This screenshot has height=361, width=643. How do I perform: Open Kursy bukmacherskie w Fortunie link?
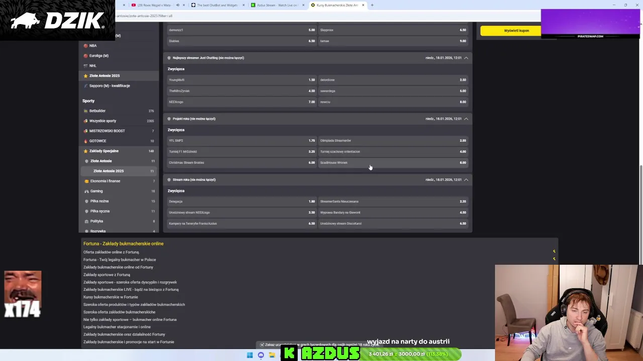click(111, 297)
